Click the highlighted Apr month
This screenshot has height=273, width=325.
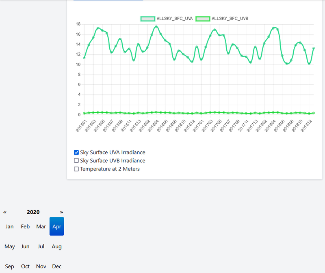coord(57,226)
